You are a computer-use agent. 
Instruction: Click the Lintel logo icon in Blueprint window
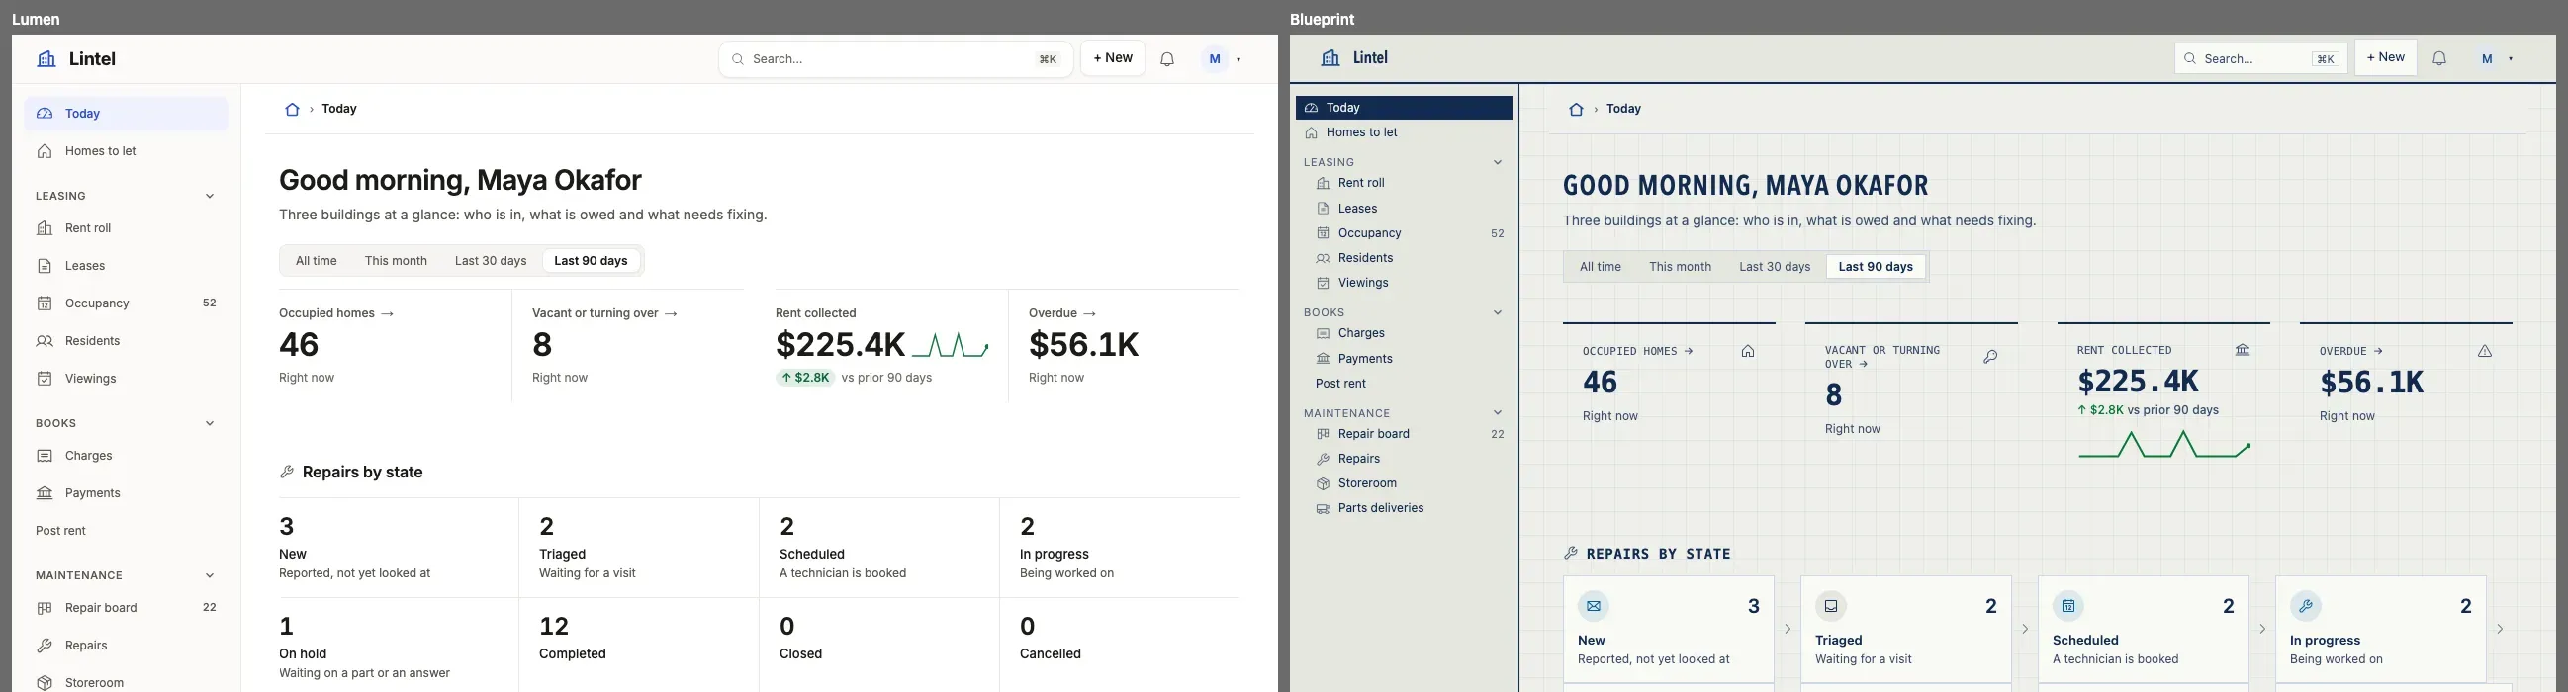point(1330,58)
